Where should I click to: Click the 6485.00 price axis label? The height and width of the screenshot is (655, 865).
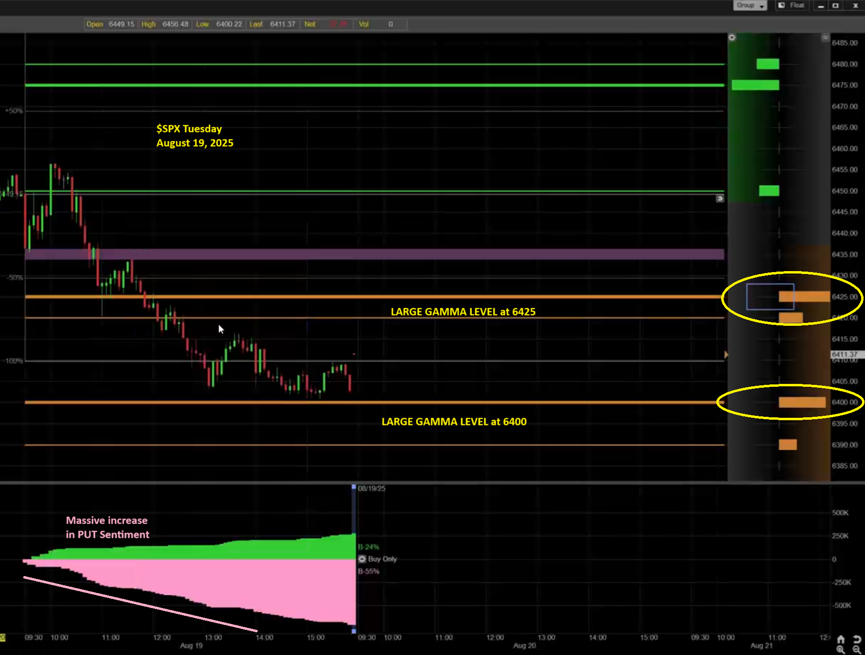[845, 43]
